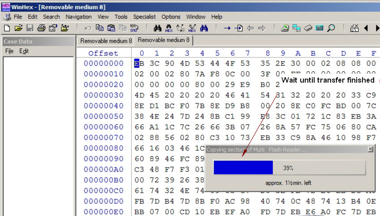380x216 pixels.
Task: Close the Copying sectors progress dialog
Action: click(370, 149)
